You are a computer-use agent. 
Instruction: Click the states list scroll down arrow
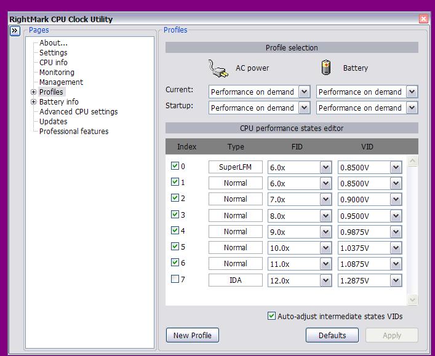(412, 299)
